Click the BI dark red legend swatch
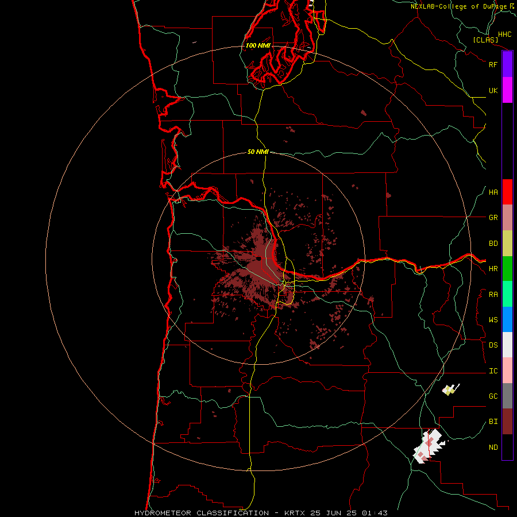 (507, 422)
